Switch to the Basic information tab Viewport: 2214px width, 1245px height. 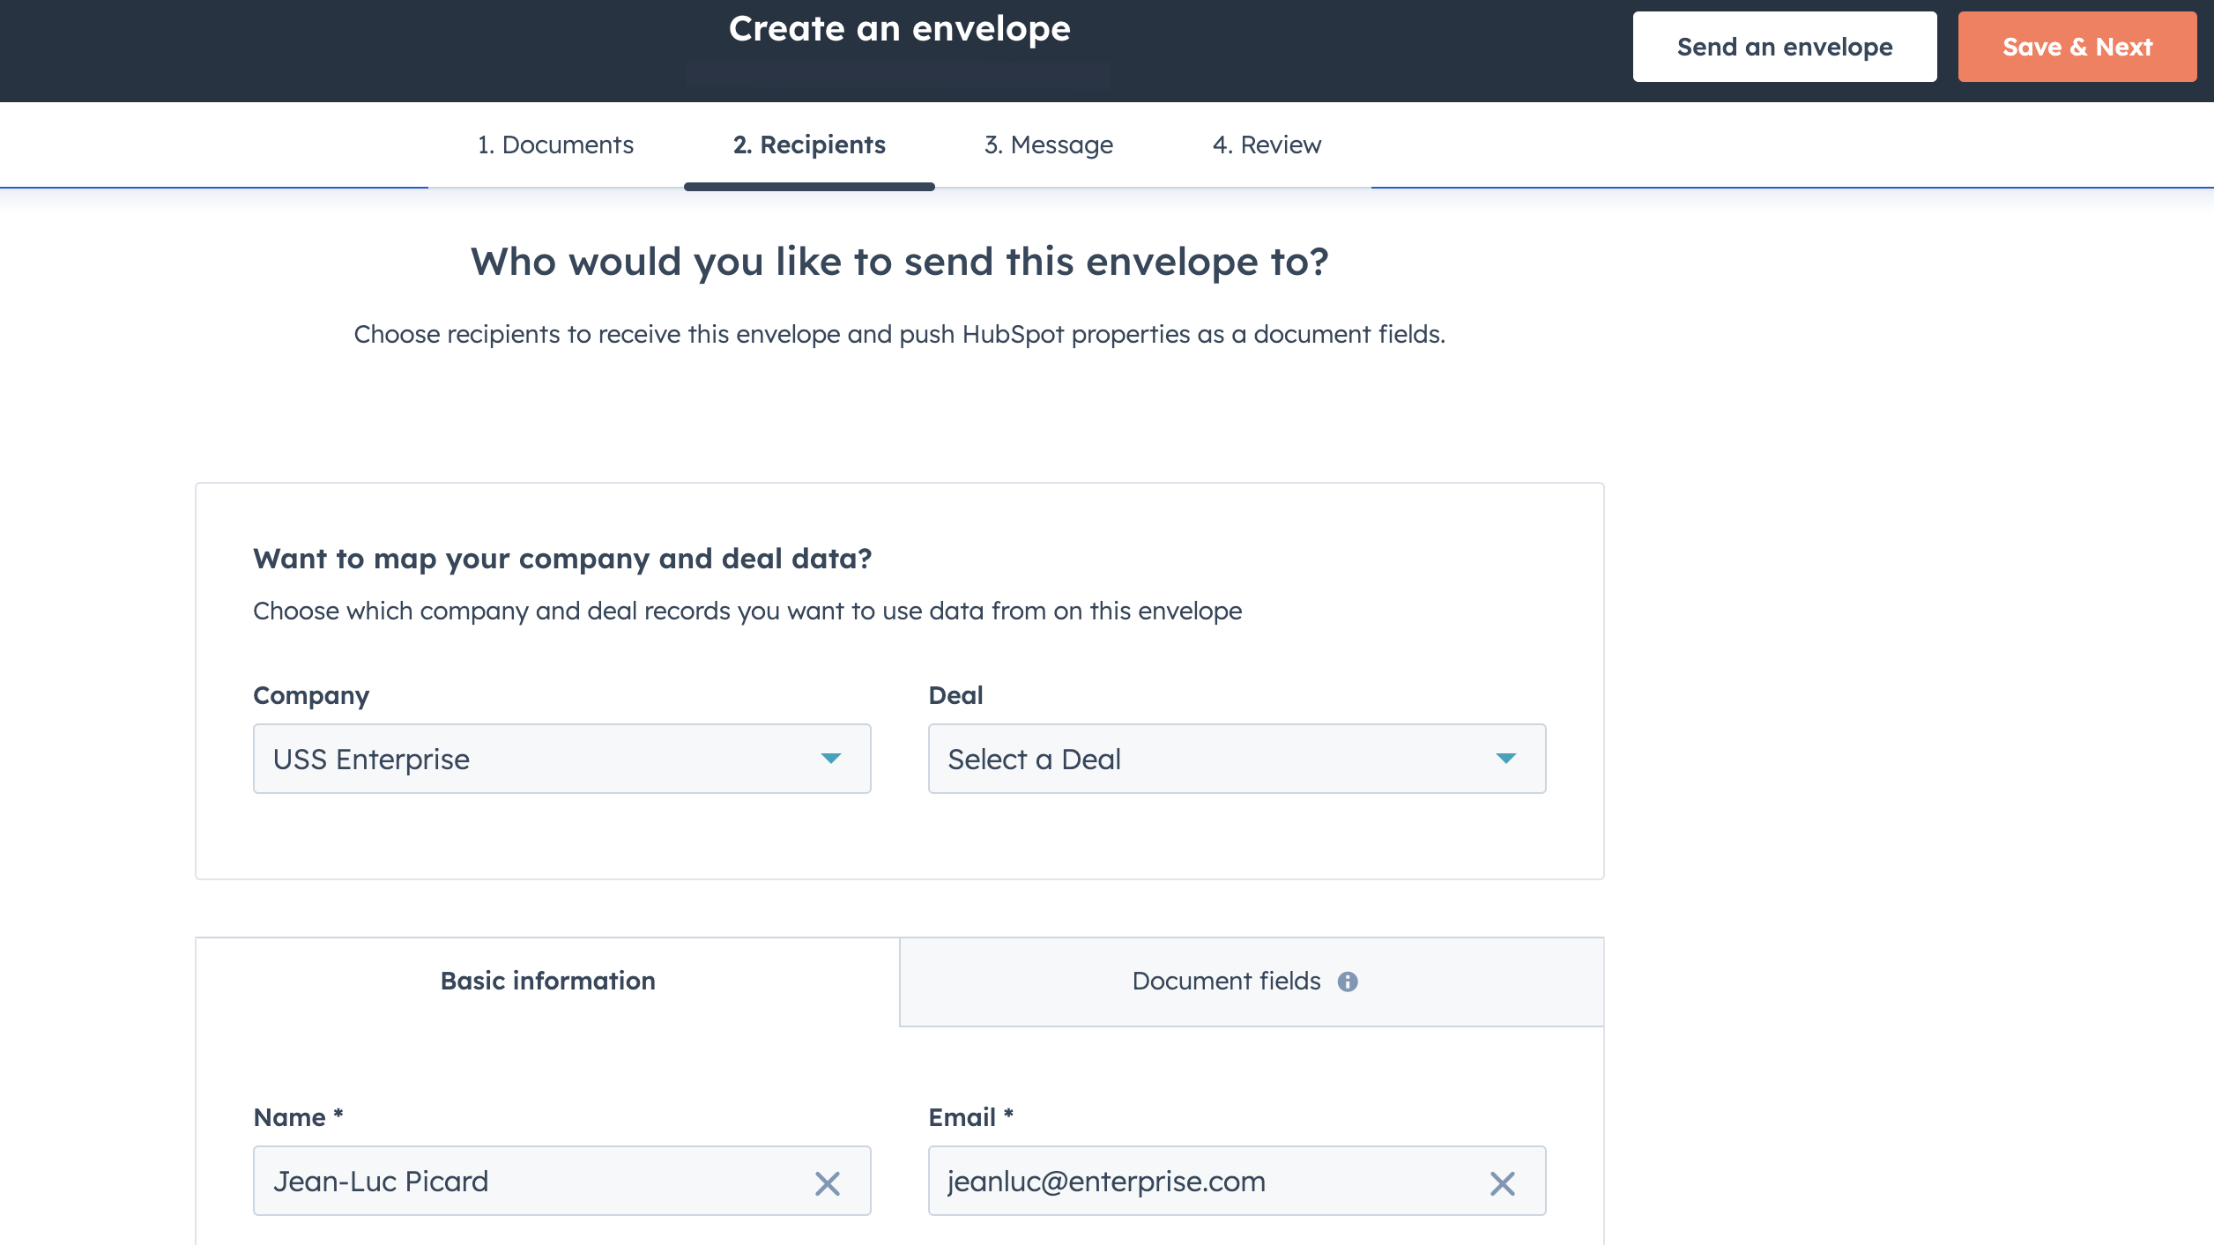point(547,980)
